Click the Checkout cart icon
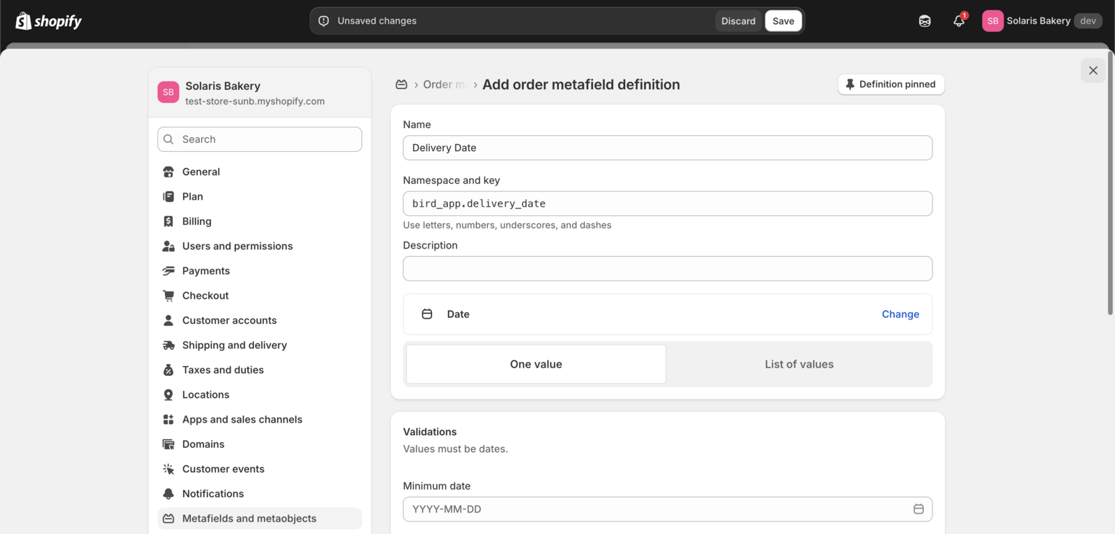 pos(168,295)
